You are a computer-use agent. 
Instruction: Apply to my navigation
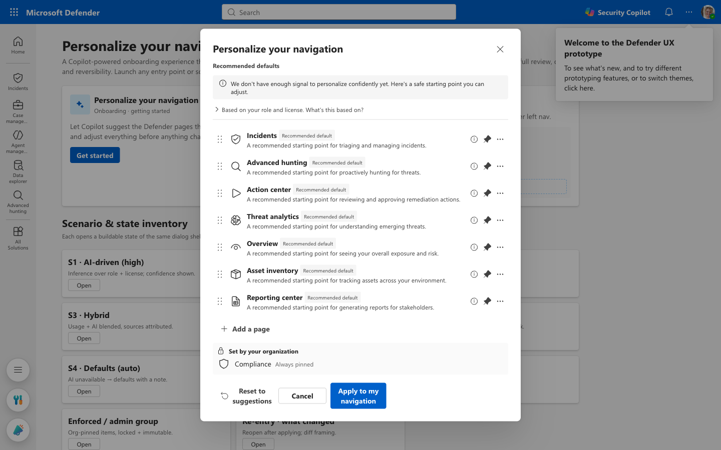(358, 396)
